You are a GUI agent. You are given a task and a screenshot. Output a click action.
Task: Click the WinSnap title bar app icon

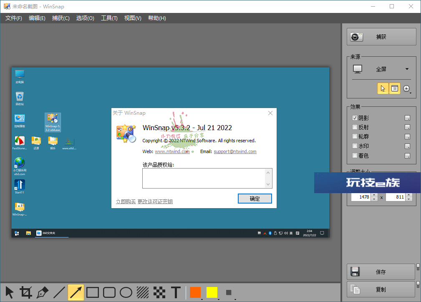click(7, 6)
